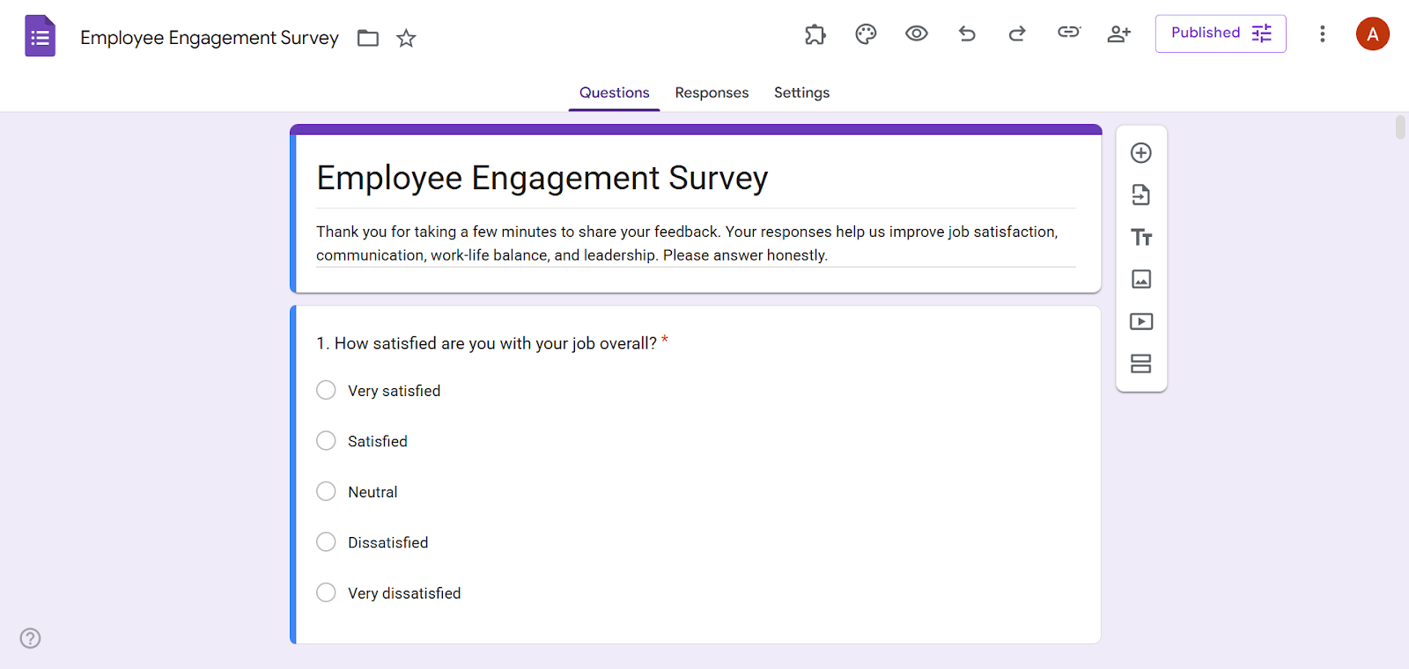Customize theme with palette icon
Image resolution: width=1409 pixels, height=669 pixels.
[x=866, y=34]
